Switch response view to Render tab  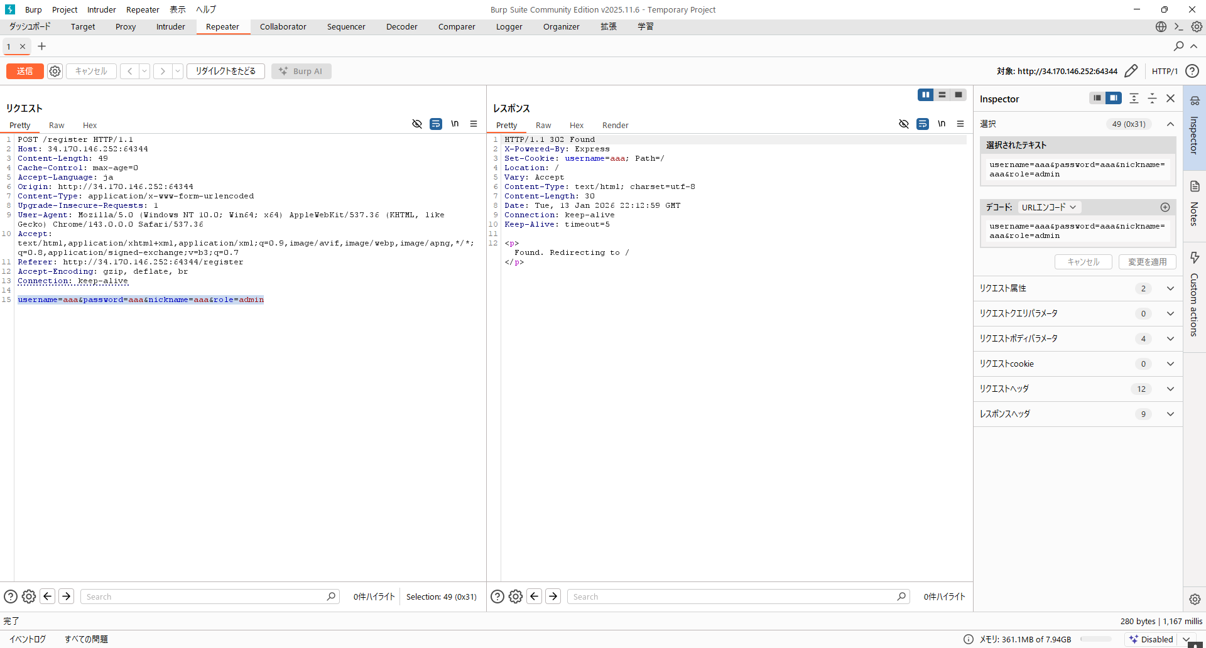pos(616,126)
